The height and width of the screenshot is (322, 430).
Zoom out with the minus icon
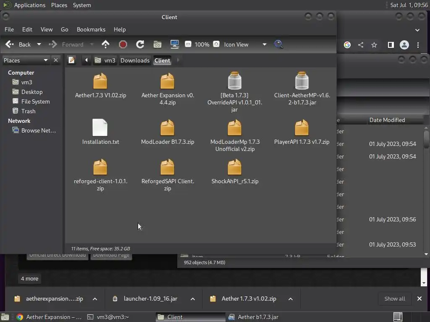pyautogui.click(x=188, y=44)
